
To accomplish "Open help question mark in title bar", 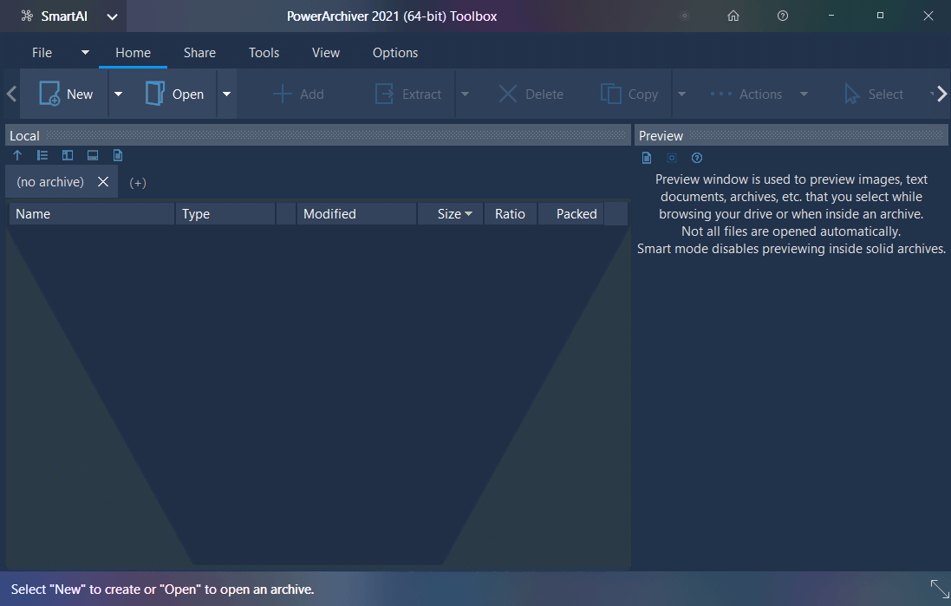I will click(783, 16).
